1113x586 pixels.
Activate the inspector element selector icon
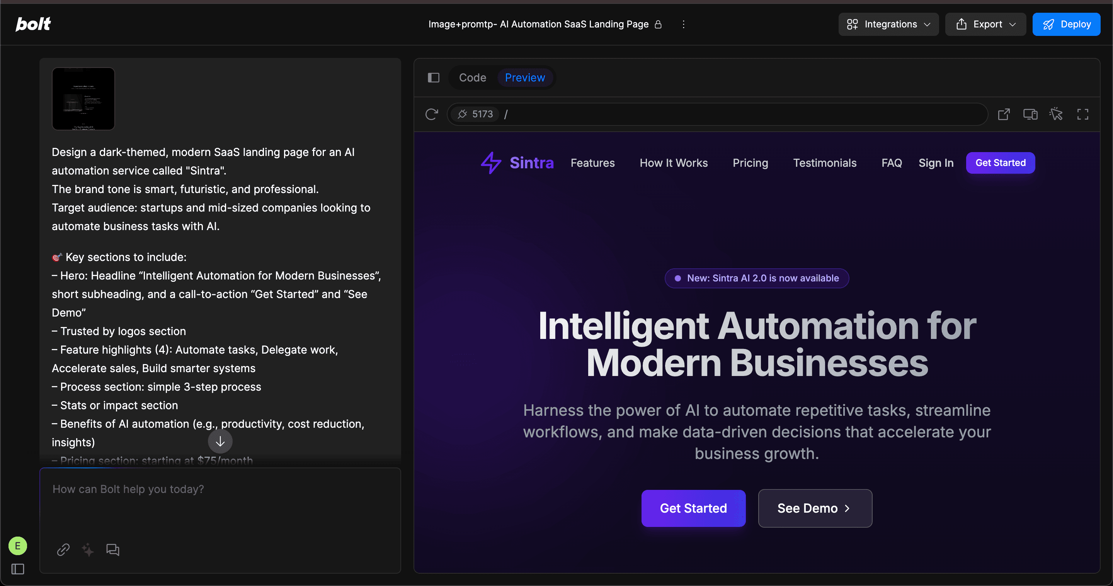pos(1056,114)
